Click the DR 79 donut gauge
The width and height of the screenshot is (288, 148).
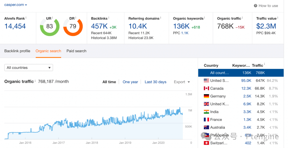pos(73,27)
